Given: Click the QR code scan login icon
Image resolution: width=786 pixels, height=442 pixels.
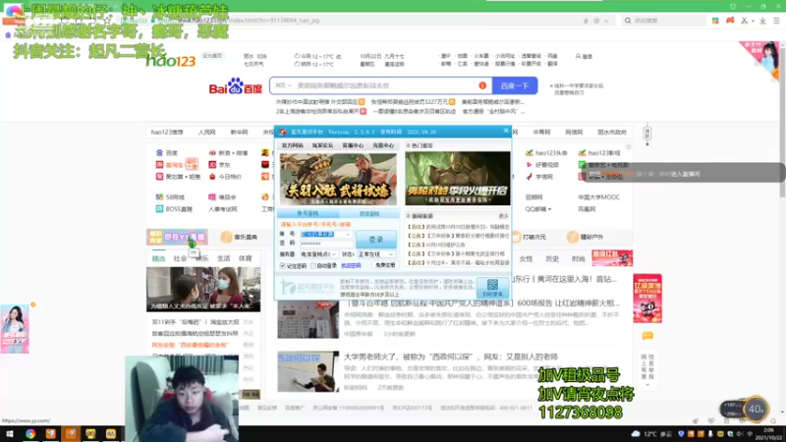Looking at the screenshot, I should (492, 287).
